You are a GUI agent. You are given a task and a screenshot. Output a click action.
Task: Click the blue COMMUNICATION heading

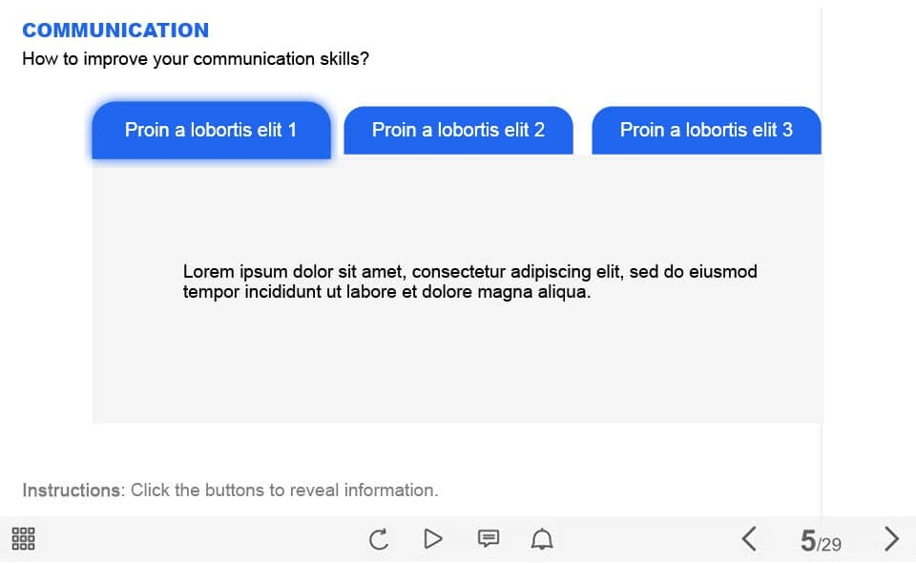coord(115,31)
